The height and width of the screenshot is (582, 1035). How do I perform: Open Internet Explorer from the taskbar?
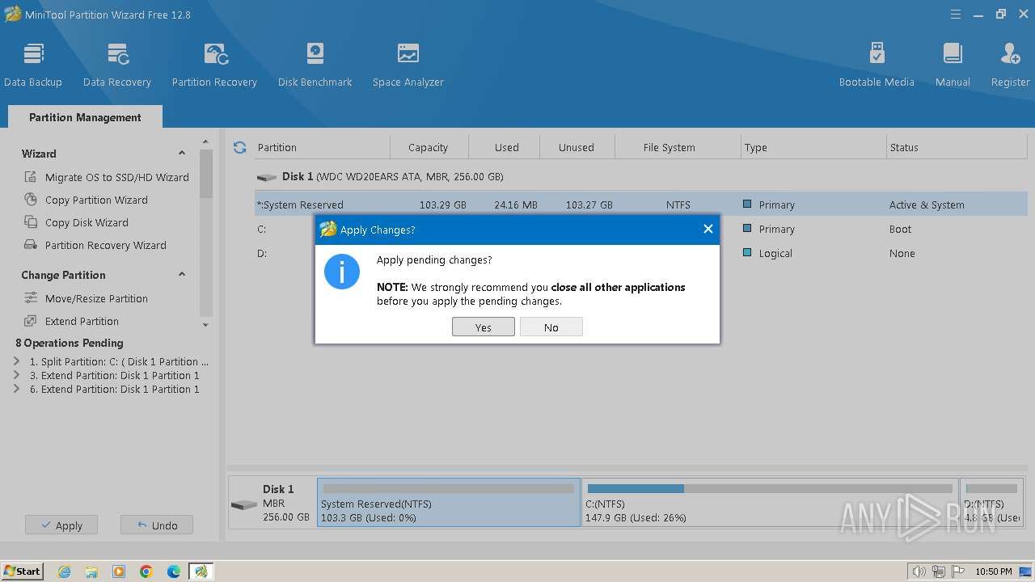tap(65, 571)
